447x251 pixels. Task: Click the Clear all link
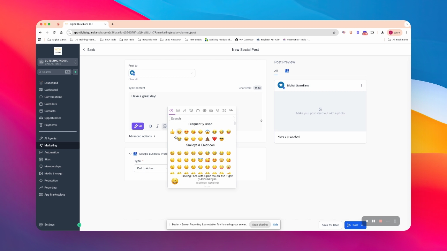(133, 79)
